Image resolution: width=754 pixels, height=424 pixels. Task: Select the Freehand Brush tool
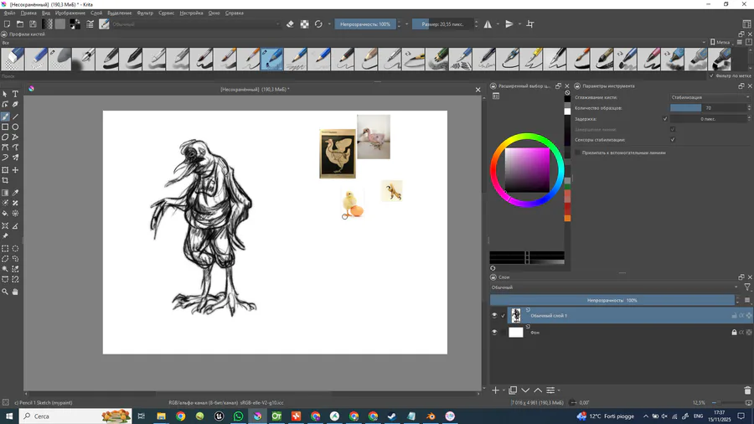(x=5, y=116)
